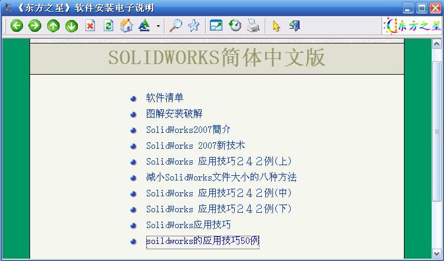Open SolidWorks 应用技巧242例(上) link
Viewport: 444px width, 261px height.
pyautogui.click(x=219, y=162)
